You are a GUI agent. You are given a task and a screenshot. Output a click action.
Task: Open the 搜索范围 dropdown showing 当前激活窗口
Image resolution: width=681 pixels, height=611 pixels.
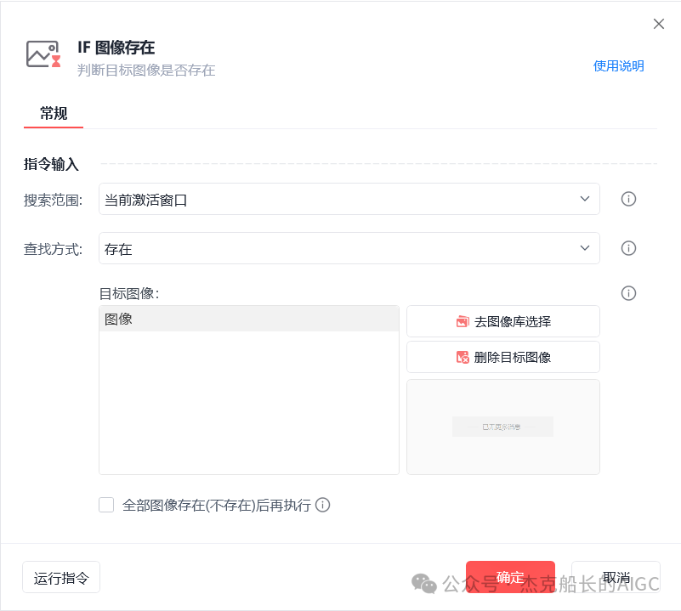pyautogui.click(x=349, y=199)
